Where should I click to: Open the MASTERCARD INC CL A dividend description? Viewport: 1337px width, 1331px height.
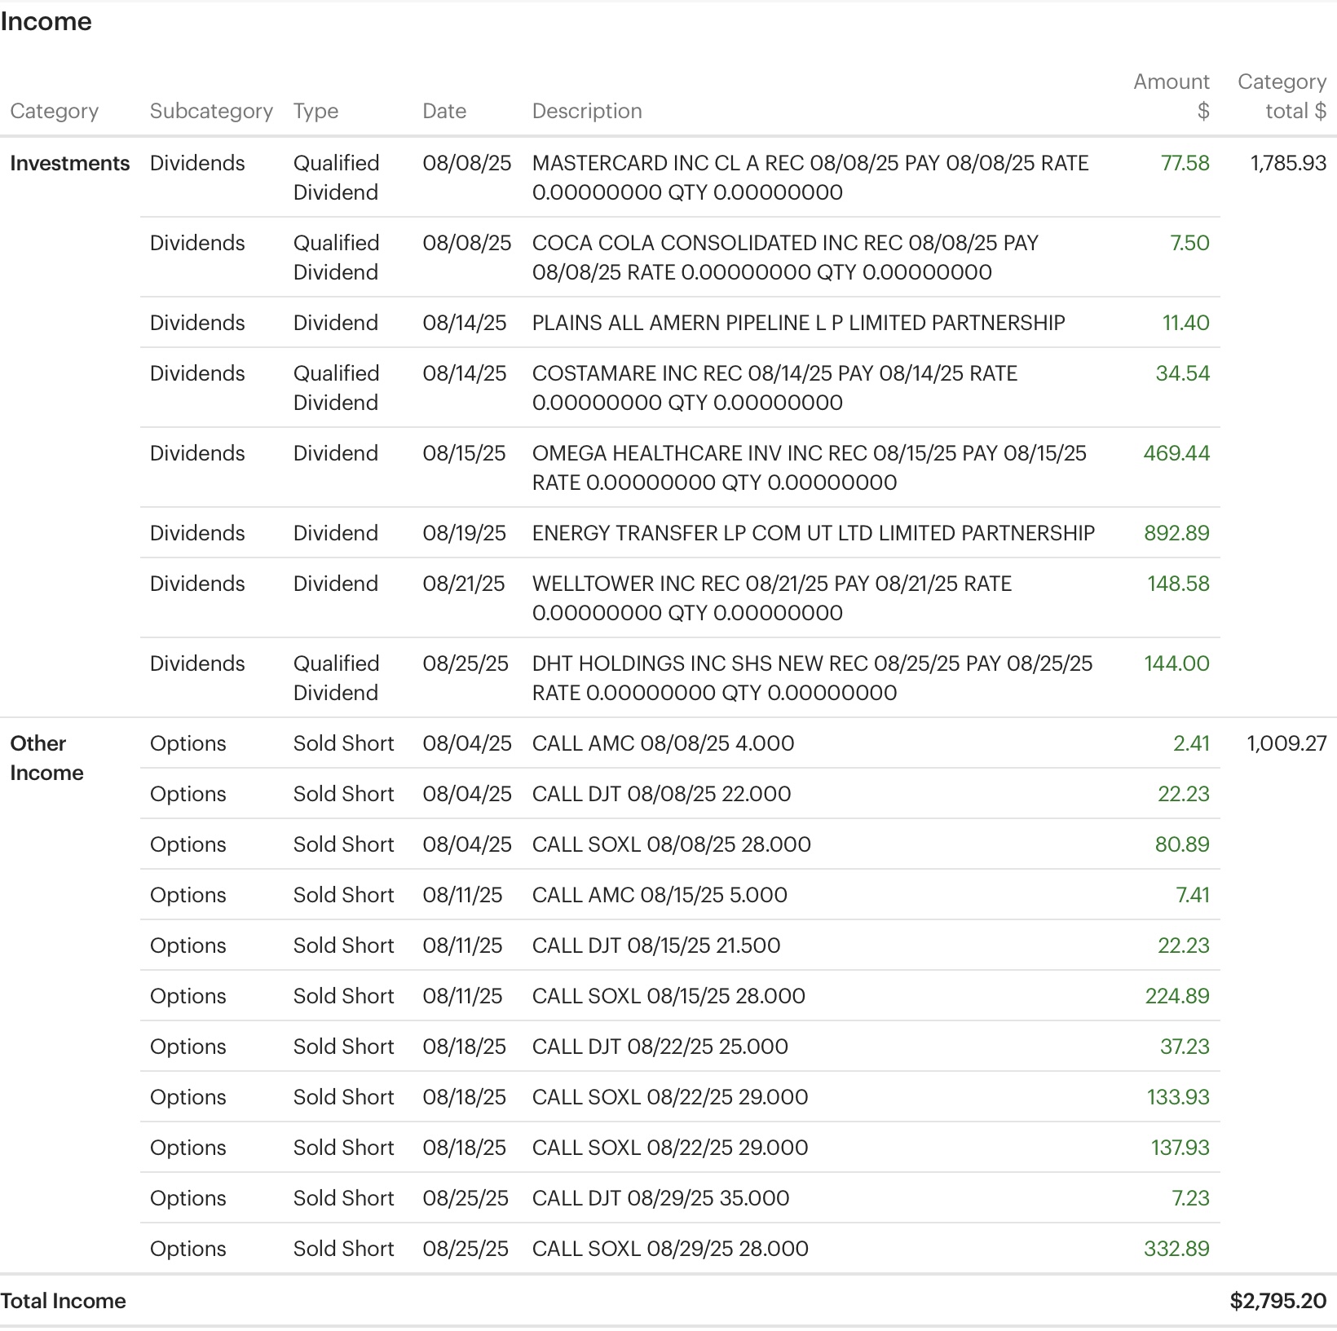(810, 178)
